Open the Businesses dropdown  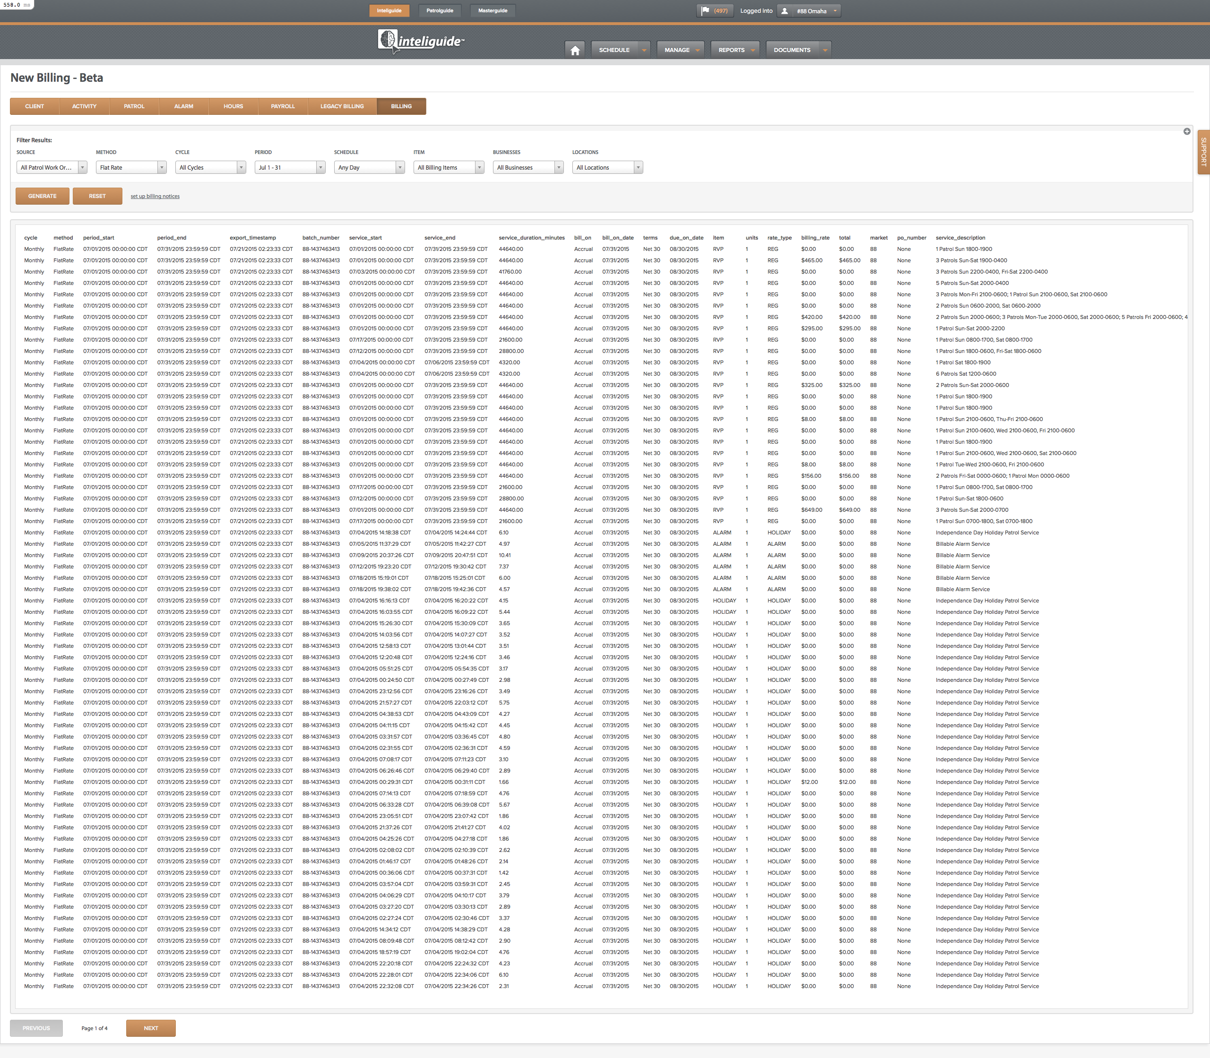528,168
